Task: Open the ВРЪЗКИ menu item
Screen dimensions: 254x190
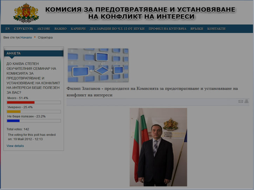Action: (197, 29)
